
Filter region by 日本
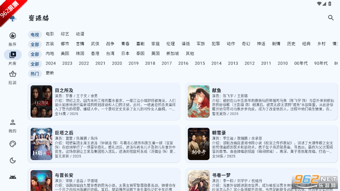click(126, 53)
